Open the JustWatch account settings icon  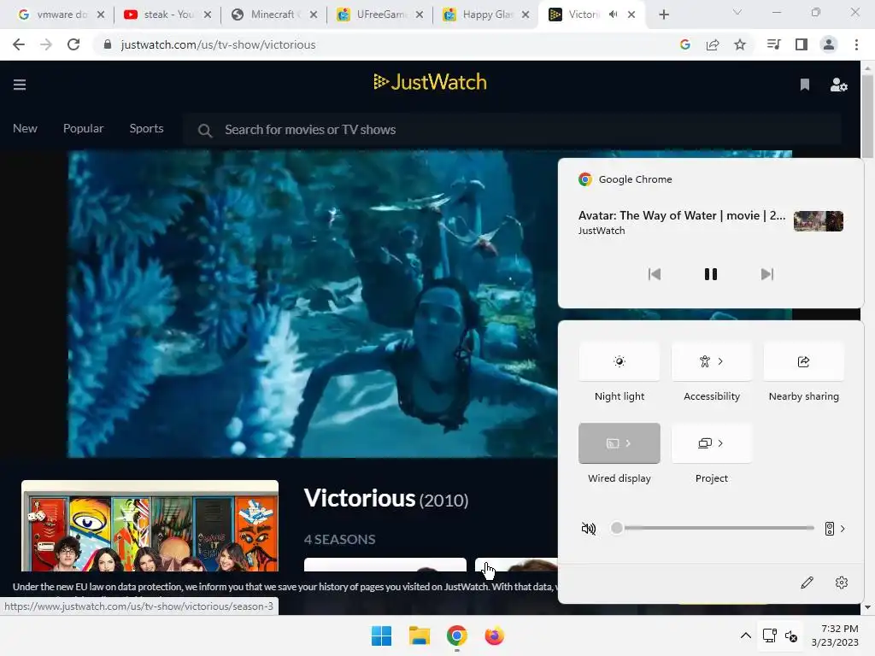click(x=838, y=85)
